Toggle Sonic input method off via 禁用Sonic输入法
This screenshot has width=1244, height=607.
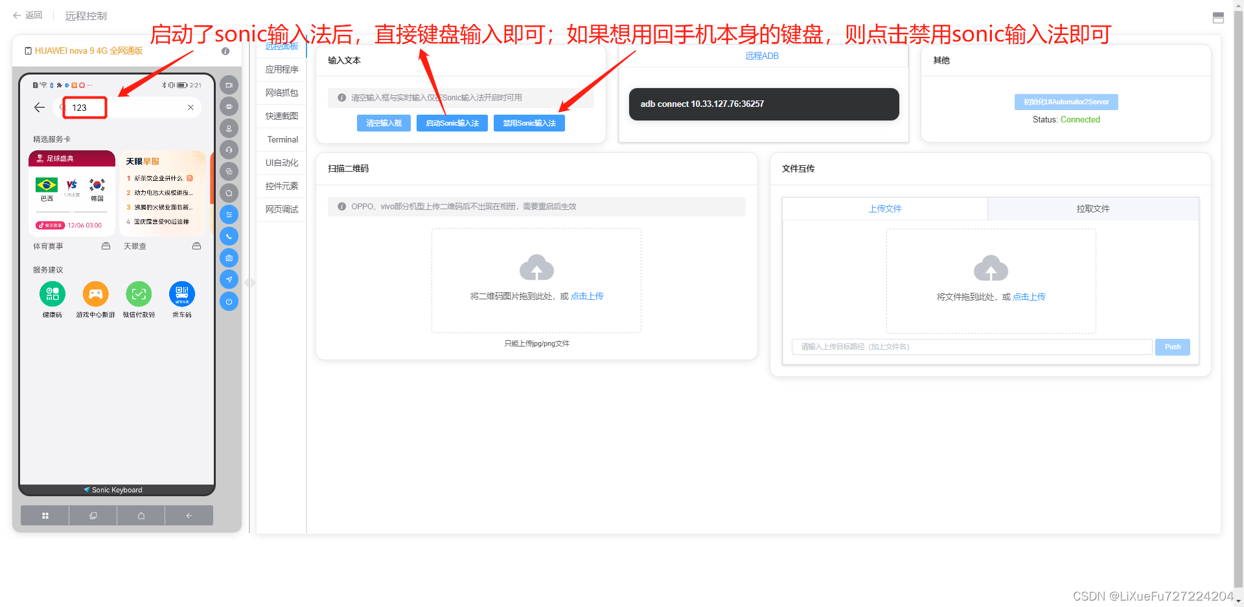coord(529,123)
